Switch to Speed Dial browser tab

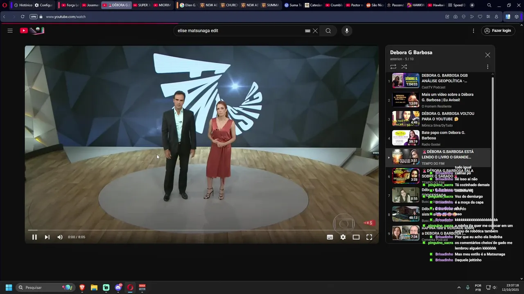[457, 5]
